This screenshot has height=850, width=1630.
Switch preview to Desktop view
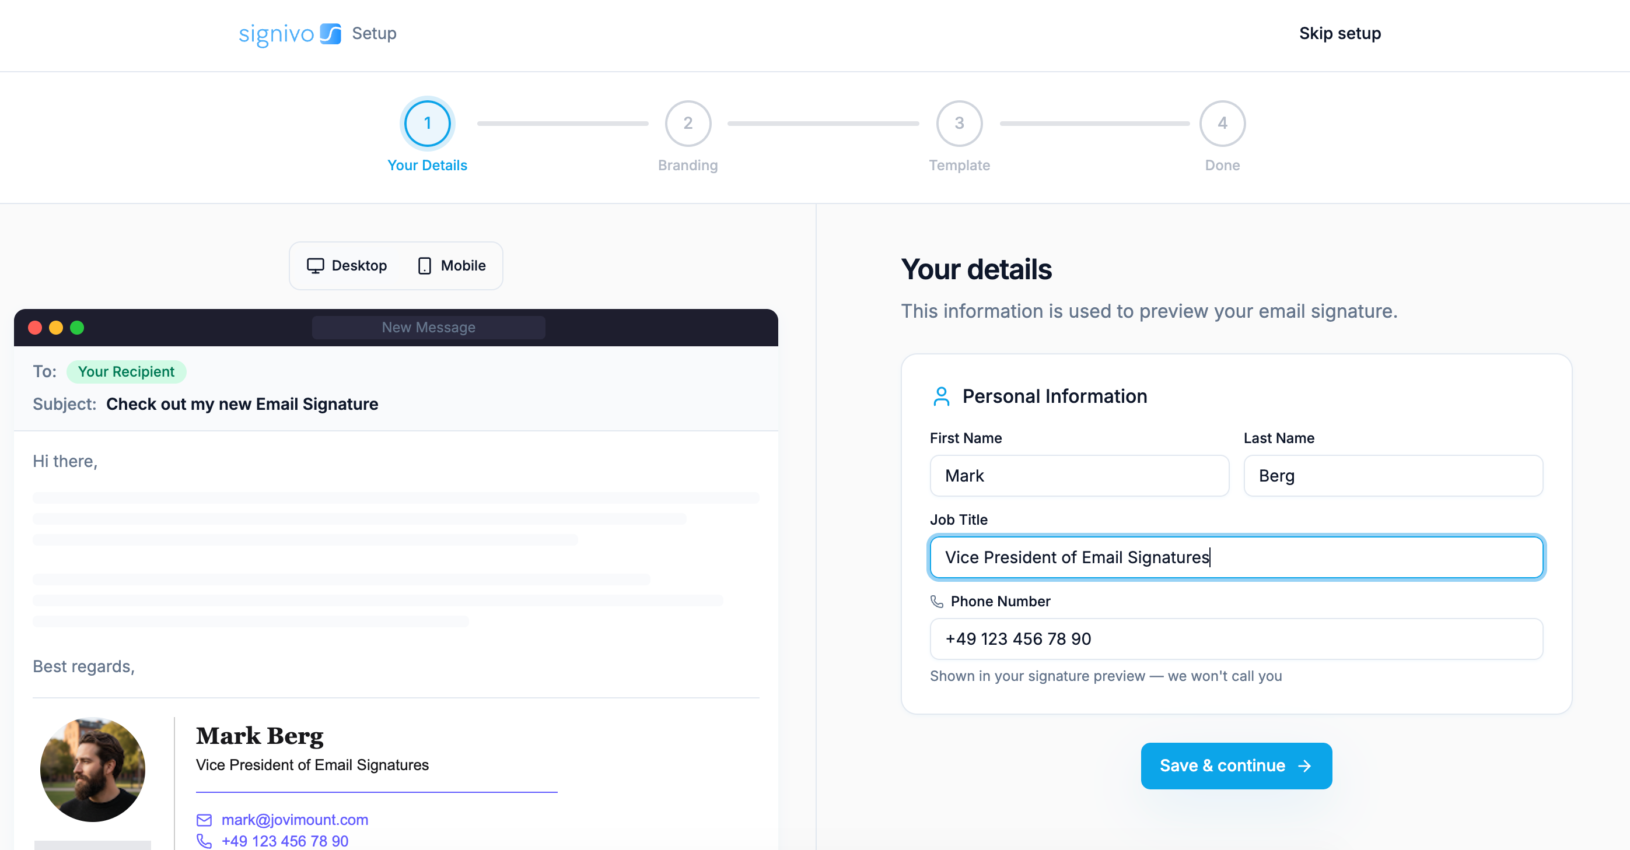tap(347, 266)
